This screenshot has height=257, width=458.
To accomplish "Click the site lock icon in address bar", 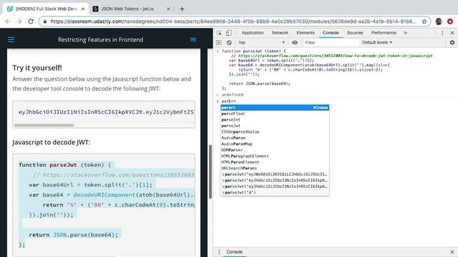I will point(44,21).
